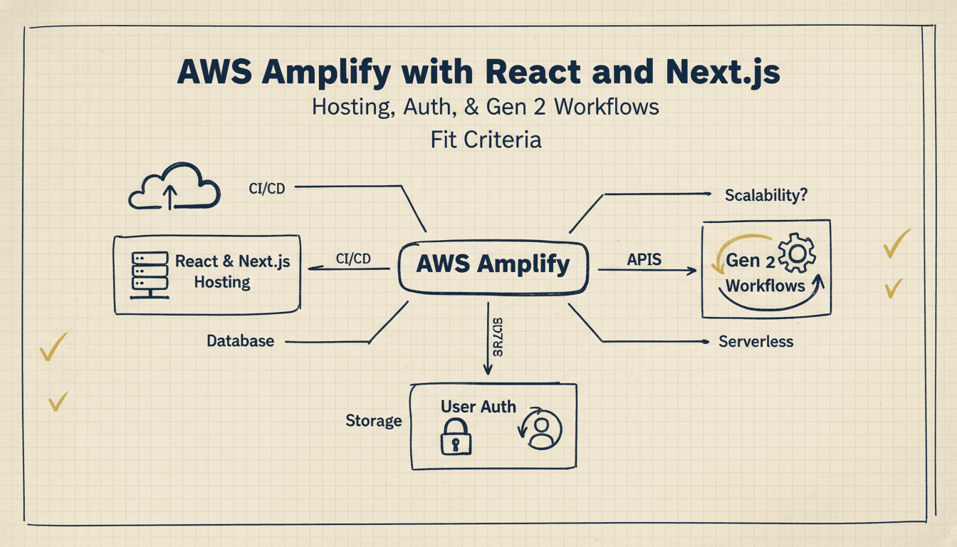Click the server rack icon beside Hosting
Image resolution: width=957 pixels, height=547 pixels.
pyautogui.click(x=149, y=274)
